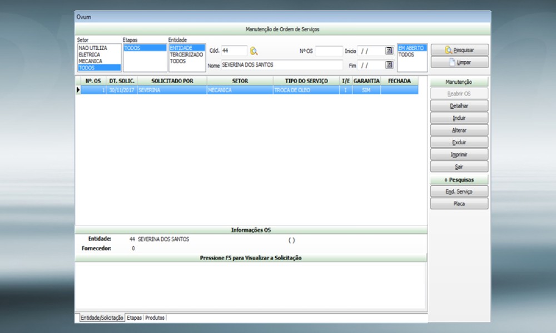Screen dimensions: 556x333
Task: Click the Placa search button
Action: [x=459, y=204]
